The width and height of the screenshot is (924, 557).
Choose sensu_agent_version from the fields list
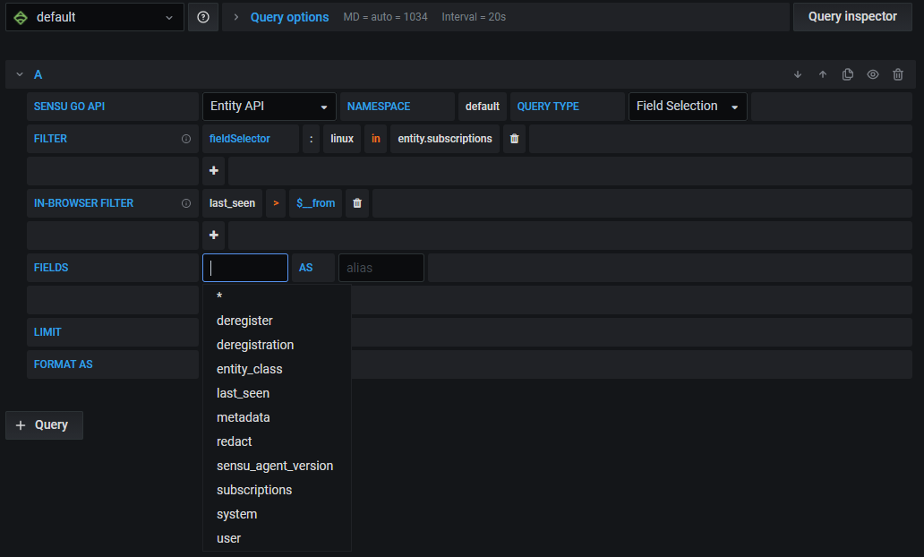[277, 466]
